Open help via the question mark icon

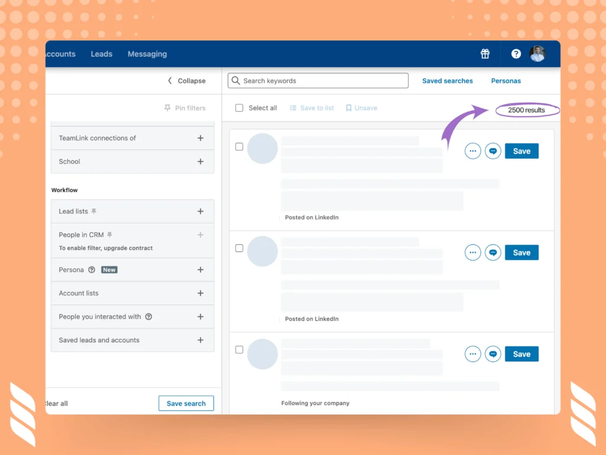(x=515, y=54)
